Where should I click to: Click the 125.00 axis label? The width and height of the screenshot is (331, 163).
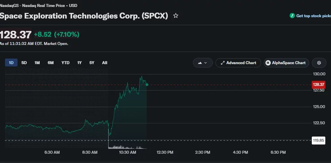[x=319, y=107]
